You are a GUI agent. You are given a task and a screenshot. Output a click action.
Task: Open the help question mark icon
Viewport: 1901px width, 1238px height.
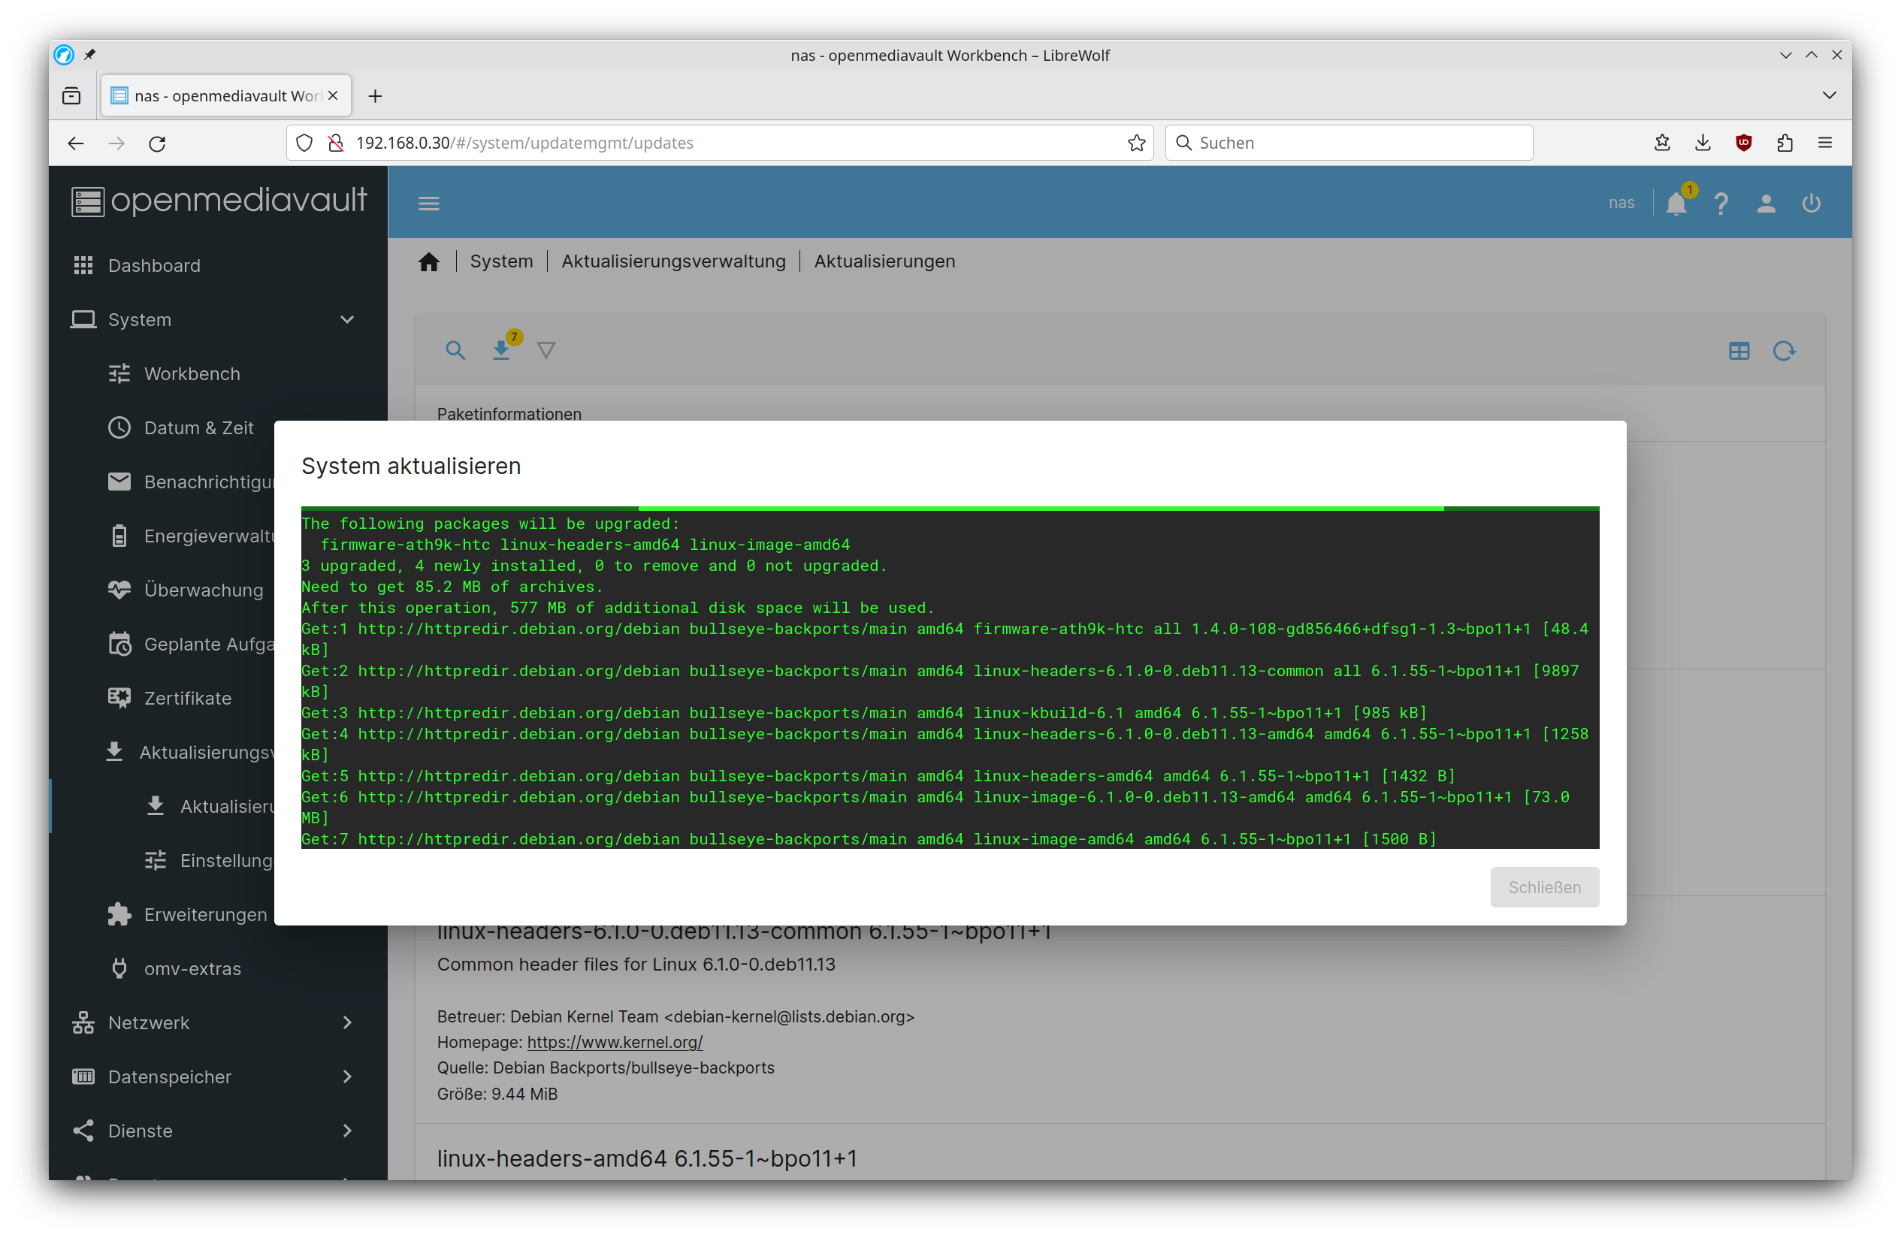tap(1721, 204)
